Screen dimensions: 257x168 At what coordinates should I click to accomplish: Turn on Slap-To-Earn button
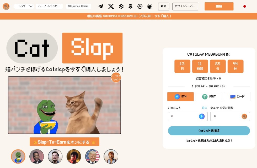65,142
